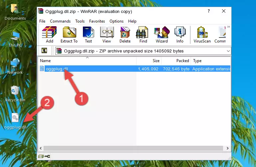
Task: Click the horizontal scrollbar track
Action: [133, 148]
